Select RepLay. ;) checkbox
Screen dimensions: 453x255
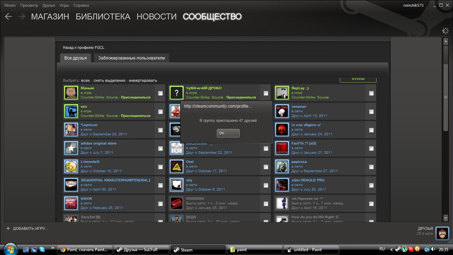371,93
